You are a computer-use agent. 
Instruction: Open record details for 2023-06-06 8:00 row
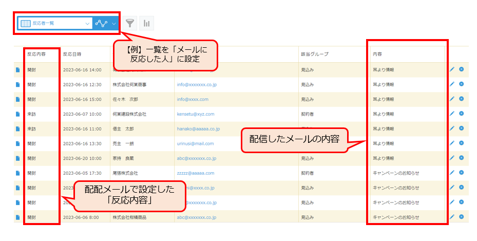coord(17,217)
